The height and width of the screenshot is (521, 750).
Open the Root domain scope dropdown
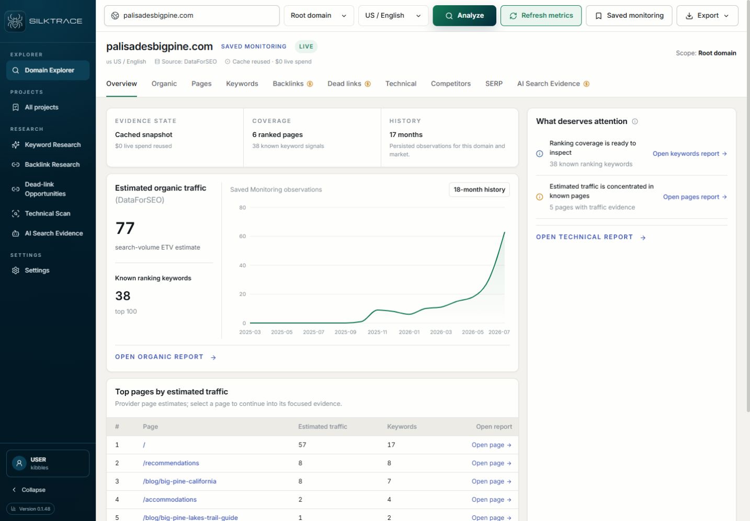[319, 16]
